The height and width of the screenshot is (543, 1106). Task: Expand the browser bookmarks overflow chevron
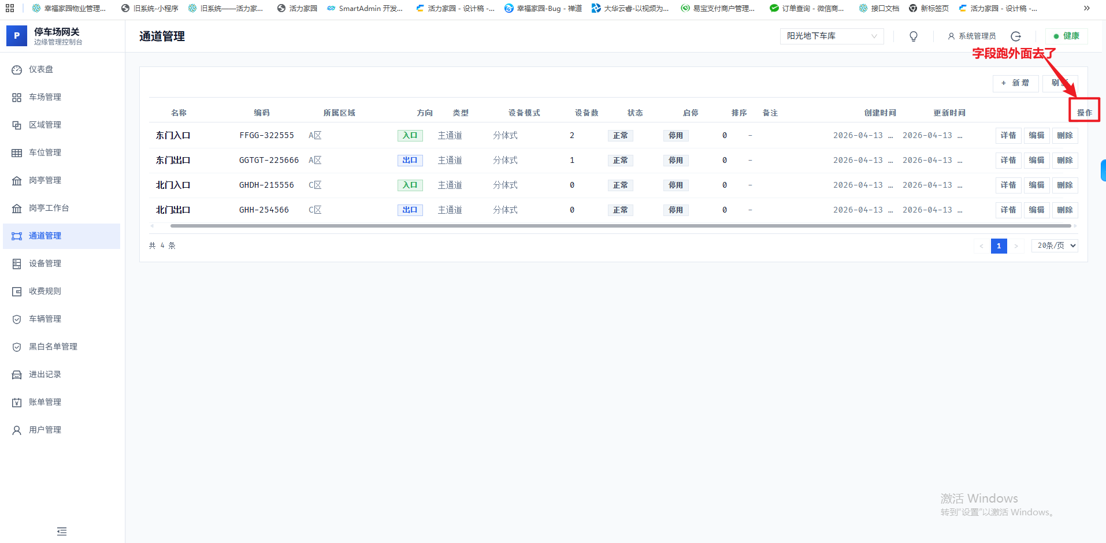coord(1086,8)
